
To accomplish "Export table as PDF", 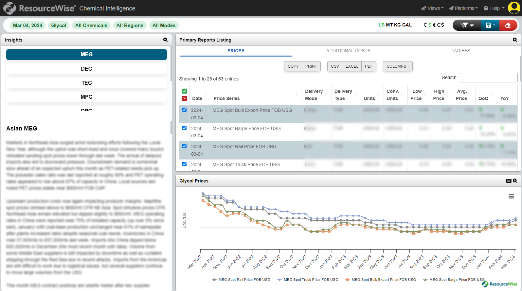I will coord(369,66).
